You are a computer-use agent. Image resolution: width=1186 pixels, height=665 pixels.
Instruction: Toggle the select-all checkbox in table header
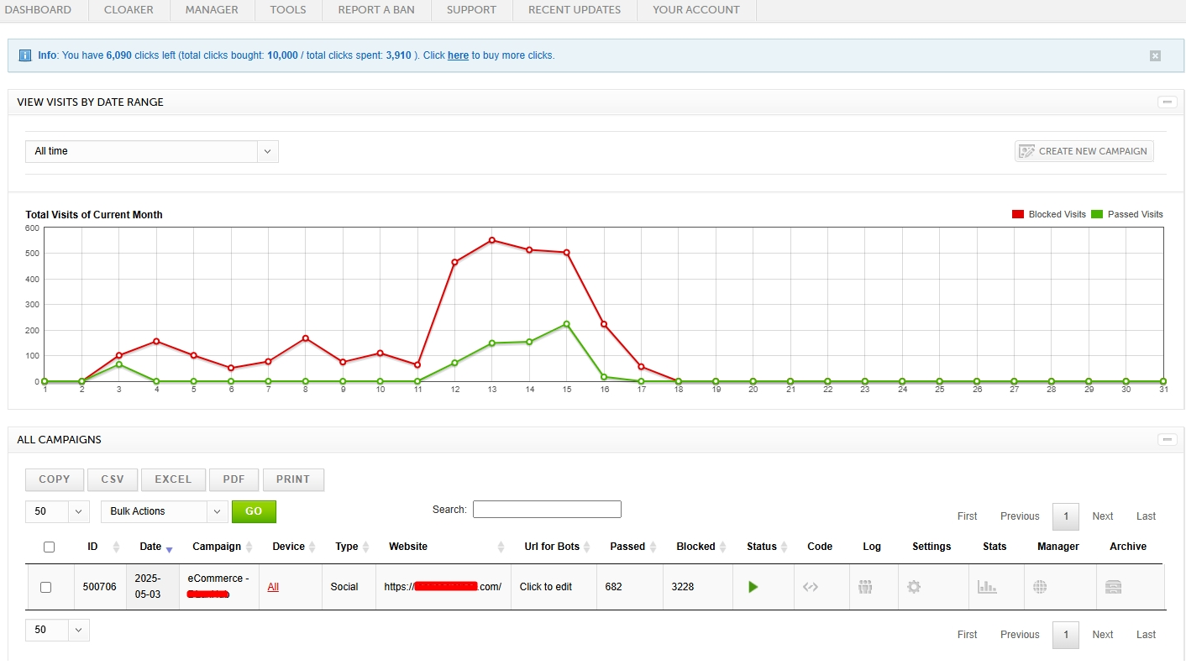(x=49, y=547)
